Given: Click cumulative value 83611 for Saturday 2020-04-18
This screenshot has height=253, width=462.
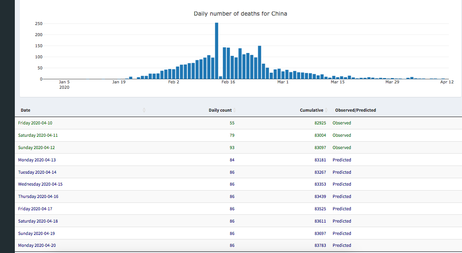Looking at the screenshot, I should [x=320, y=221].
